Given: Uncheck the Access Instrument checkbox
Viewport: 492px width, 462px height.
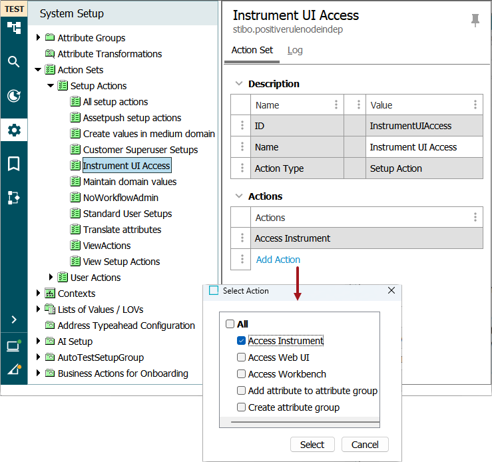Looking at the screenshot, I should click(242, 341).
